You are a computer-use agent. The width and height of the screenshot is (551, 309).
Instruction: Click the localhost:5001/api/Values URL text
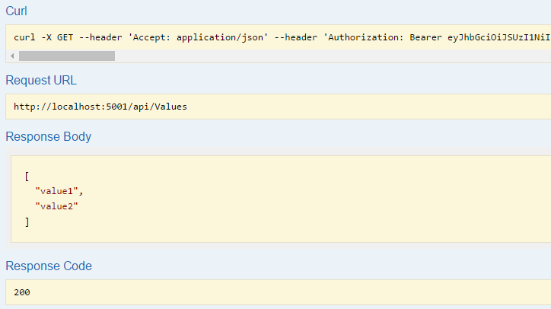(x=100, y=107)
